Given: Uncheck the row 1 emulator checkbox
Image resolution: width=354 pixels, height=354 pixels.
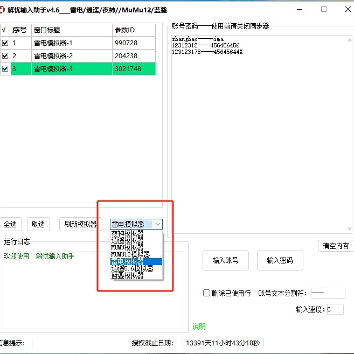Looking at the screenshot, I should [x=5, y=43].
